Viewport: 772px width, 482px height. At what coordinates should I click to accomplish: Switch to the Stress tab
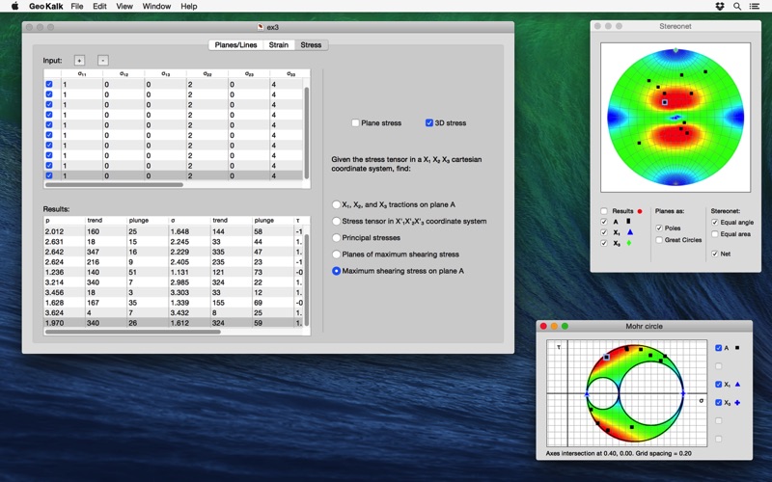[311, 44]
